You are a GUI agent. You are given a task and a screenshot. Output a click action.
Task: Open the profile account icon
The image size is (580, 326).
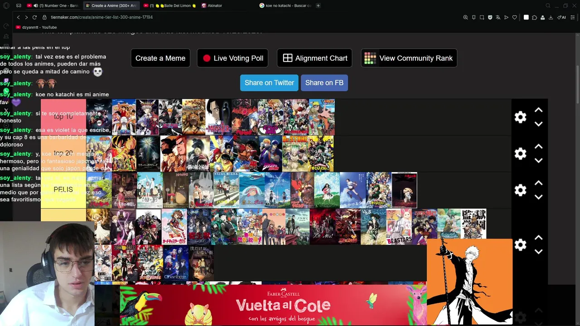(542, 17)
